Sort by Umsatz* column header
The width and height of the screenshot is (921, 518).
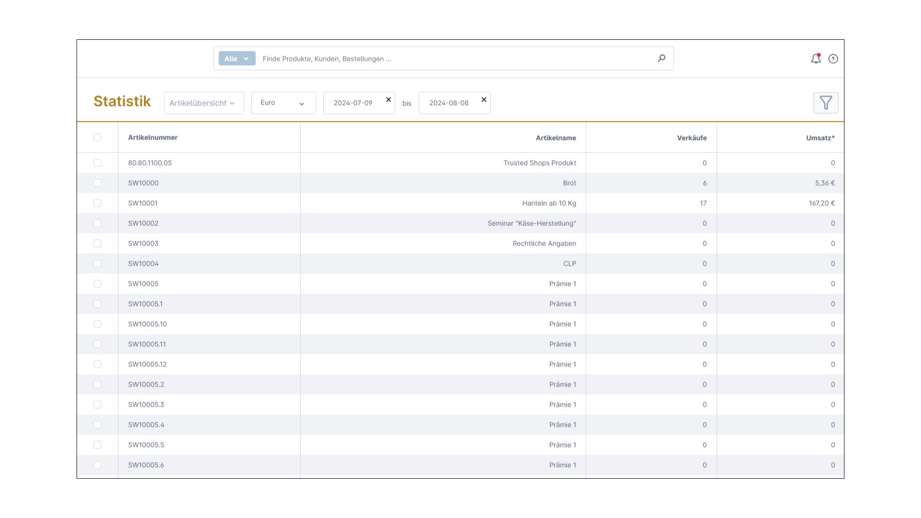[820, 138]
